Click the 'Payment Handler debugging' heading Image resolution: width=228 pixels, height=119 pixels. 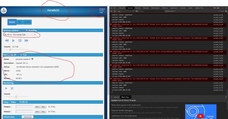(122, 111)
